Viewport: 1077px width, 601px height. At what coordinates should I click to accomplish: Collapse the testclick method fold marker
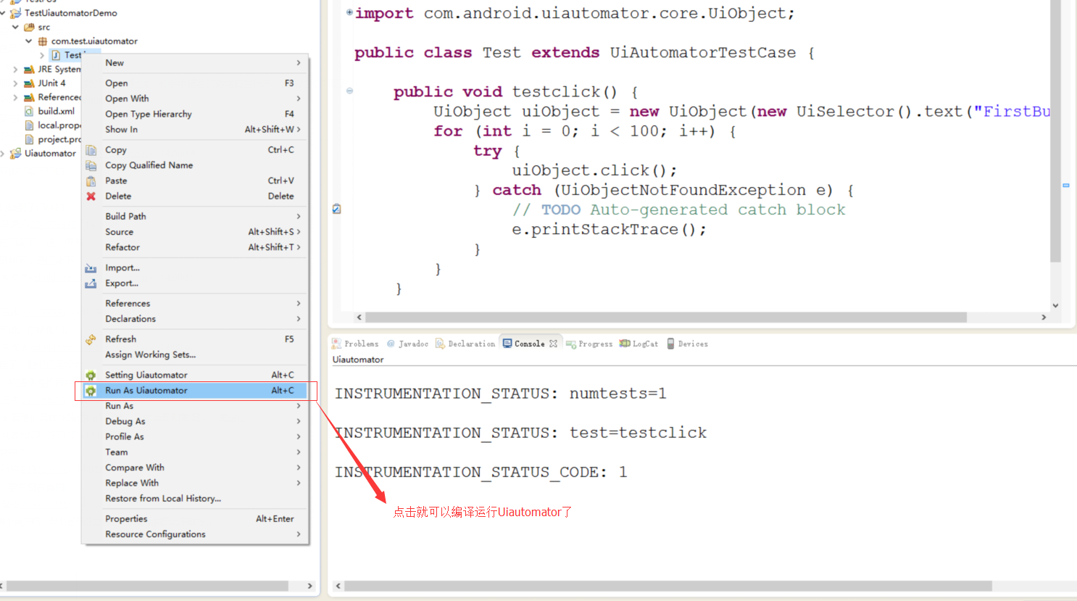click(349, 91)
